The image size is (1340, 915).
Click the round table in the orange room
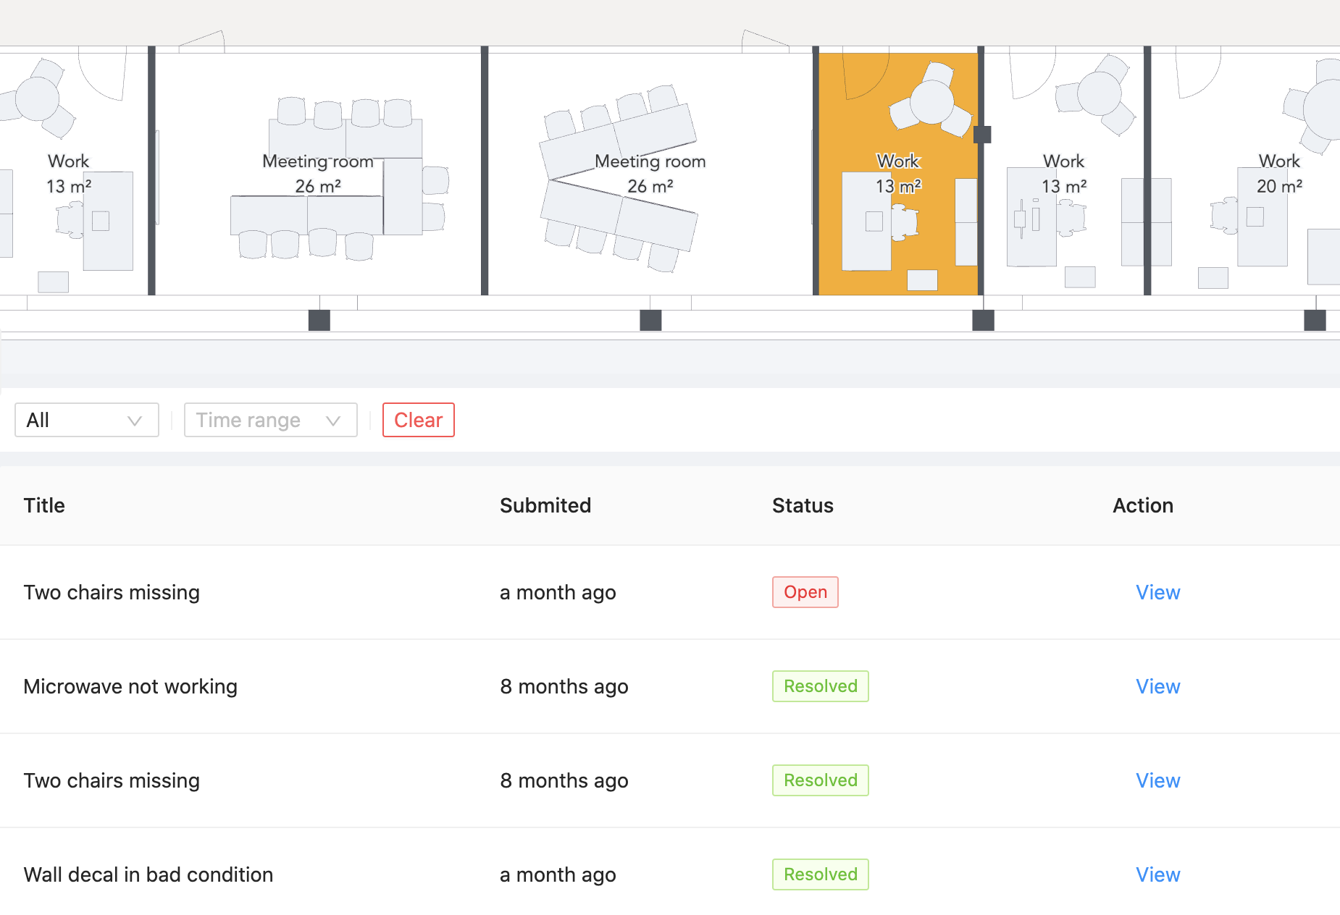click(931, 101)
